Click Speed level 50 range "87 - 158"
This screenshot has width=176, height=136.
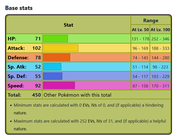pos(140,86)
